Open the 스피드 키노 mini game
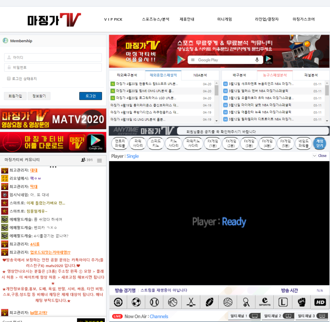 (x=156, y=143)
